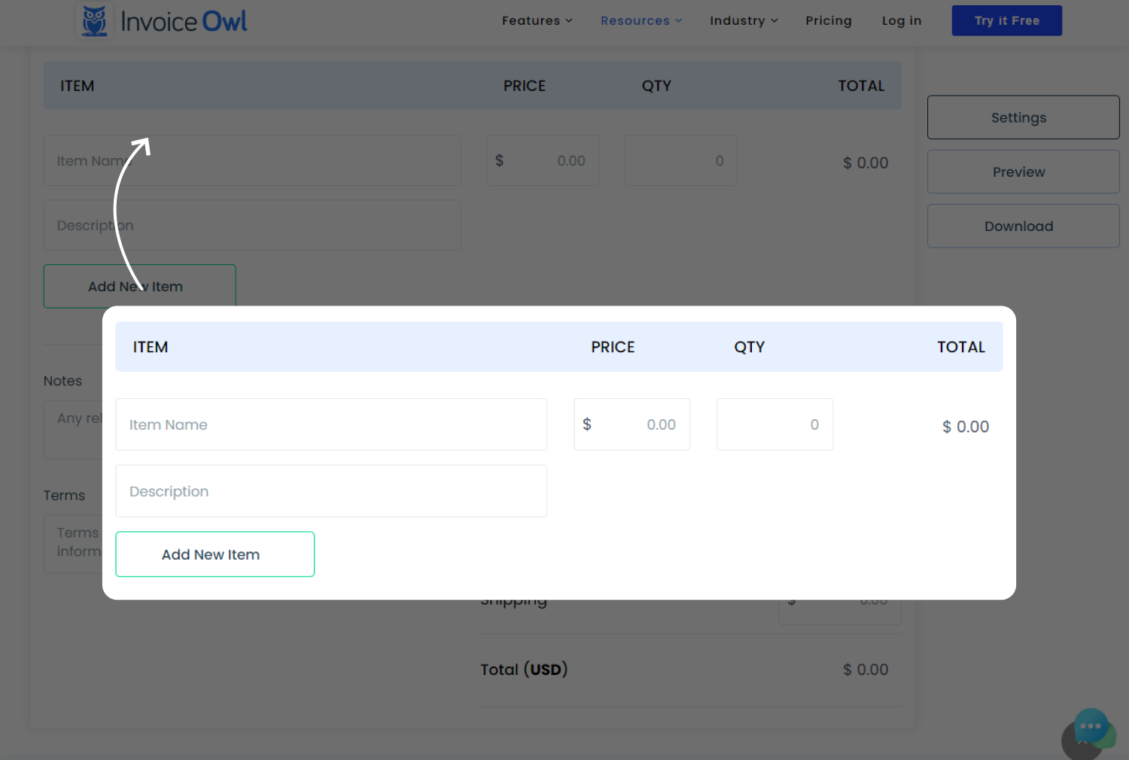Image resolution: width=1129 pixels, height=760 pixels.
Task: Click the Try it Free button
Action: tap(1006, 20)
